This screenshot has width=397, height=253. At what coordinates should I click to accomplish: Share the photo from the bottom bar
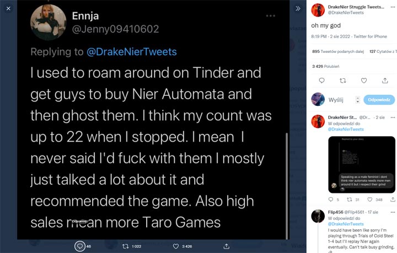tap(226, 246)
